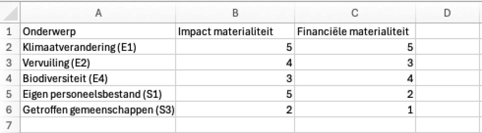
Task: Select Impact value for Vervuiling (E2)
Action: 235,63
